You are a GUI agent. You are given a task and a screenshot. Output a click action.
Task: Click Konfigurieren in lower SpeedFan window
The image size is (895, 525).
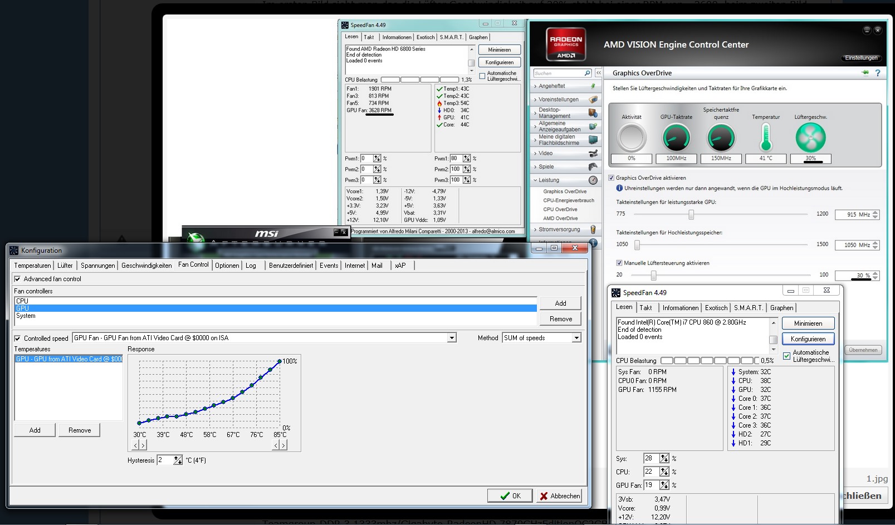[x=808, y=338]
